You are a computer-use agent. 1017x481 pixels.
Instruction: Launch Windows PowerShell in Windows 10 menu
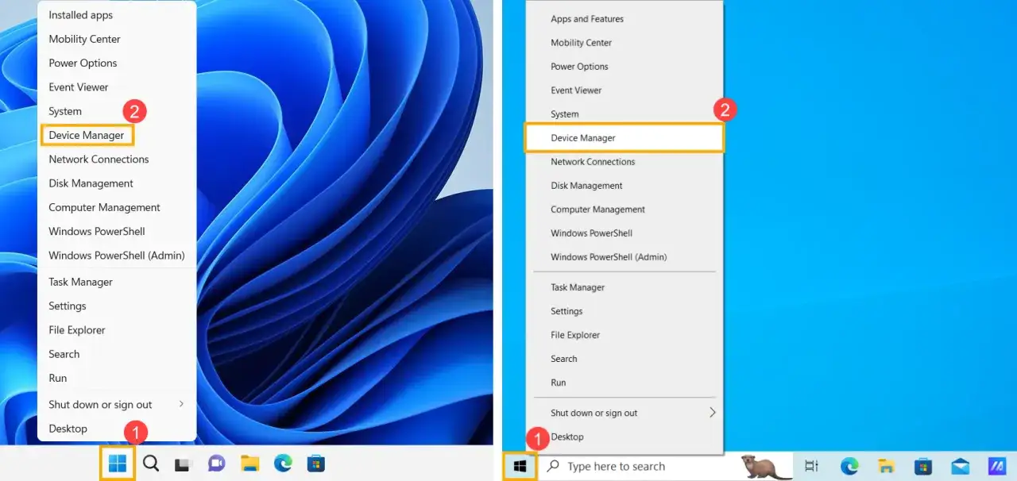[x=625, y=233]
